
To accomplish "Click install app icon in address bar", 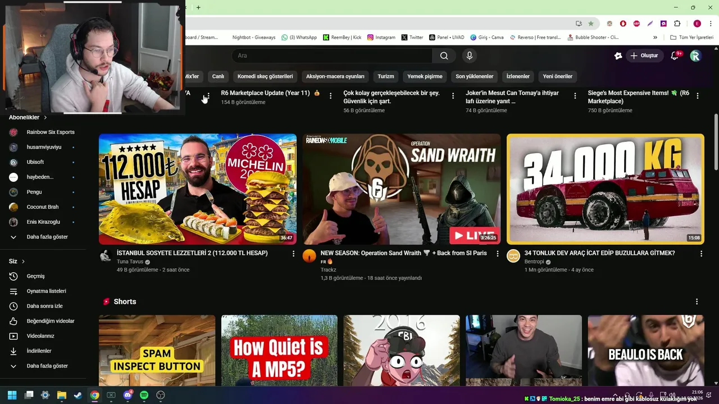I will pyautogui.click(x=579, y=24).
